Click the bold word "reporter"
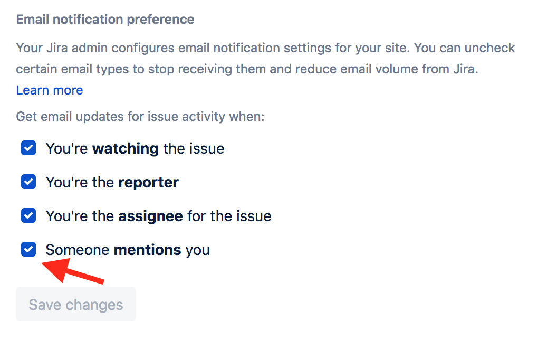The image size is (557, 340). click(x=148, y=182)
